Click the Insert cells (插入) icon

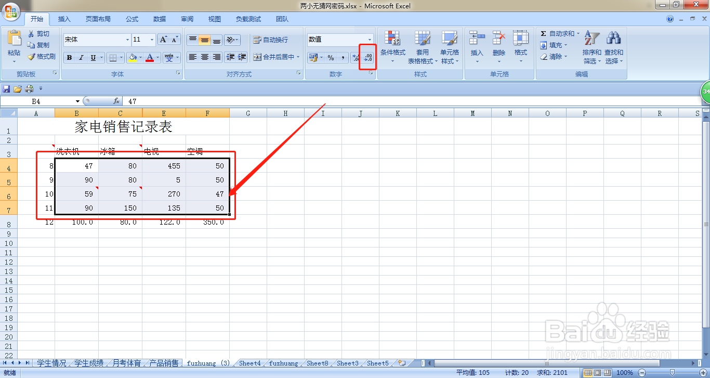(x=477, y=38)
